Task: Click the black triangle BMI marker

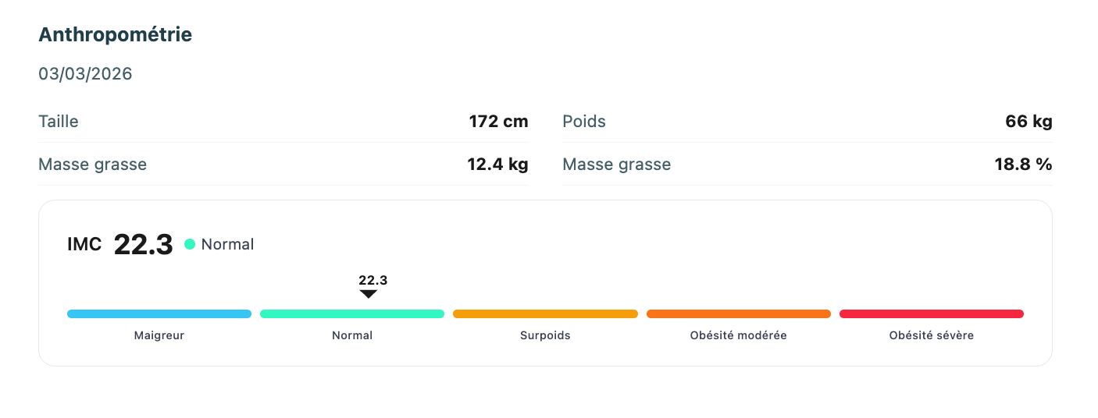Action: pyautogui.click(x=369, y=294)
